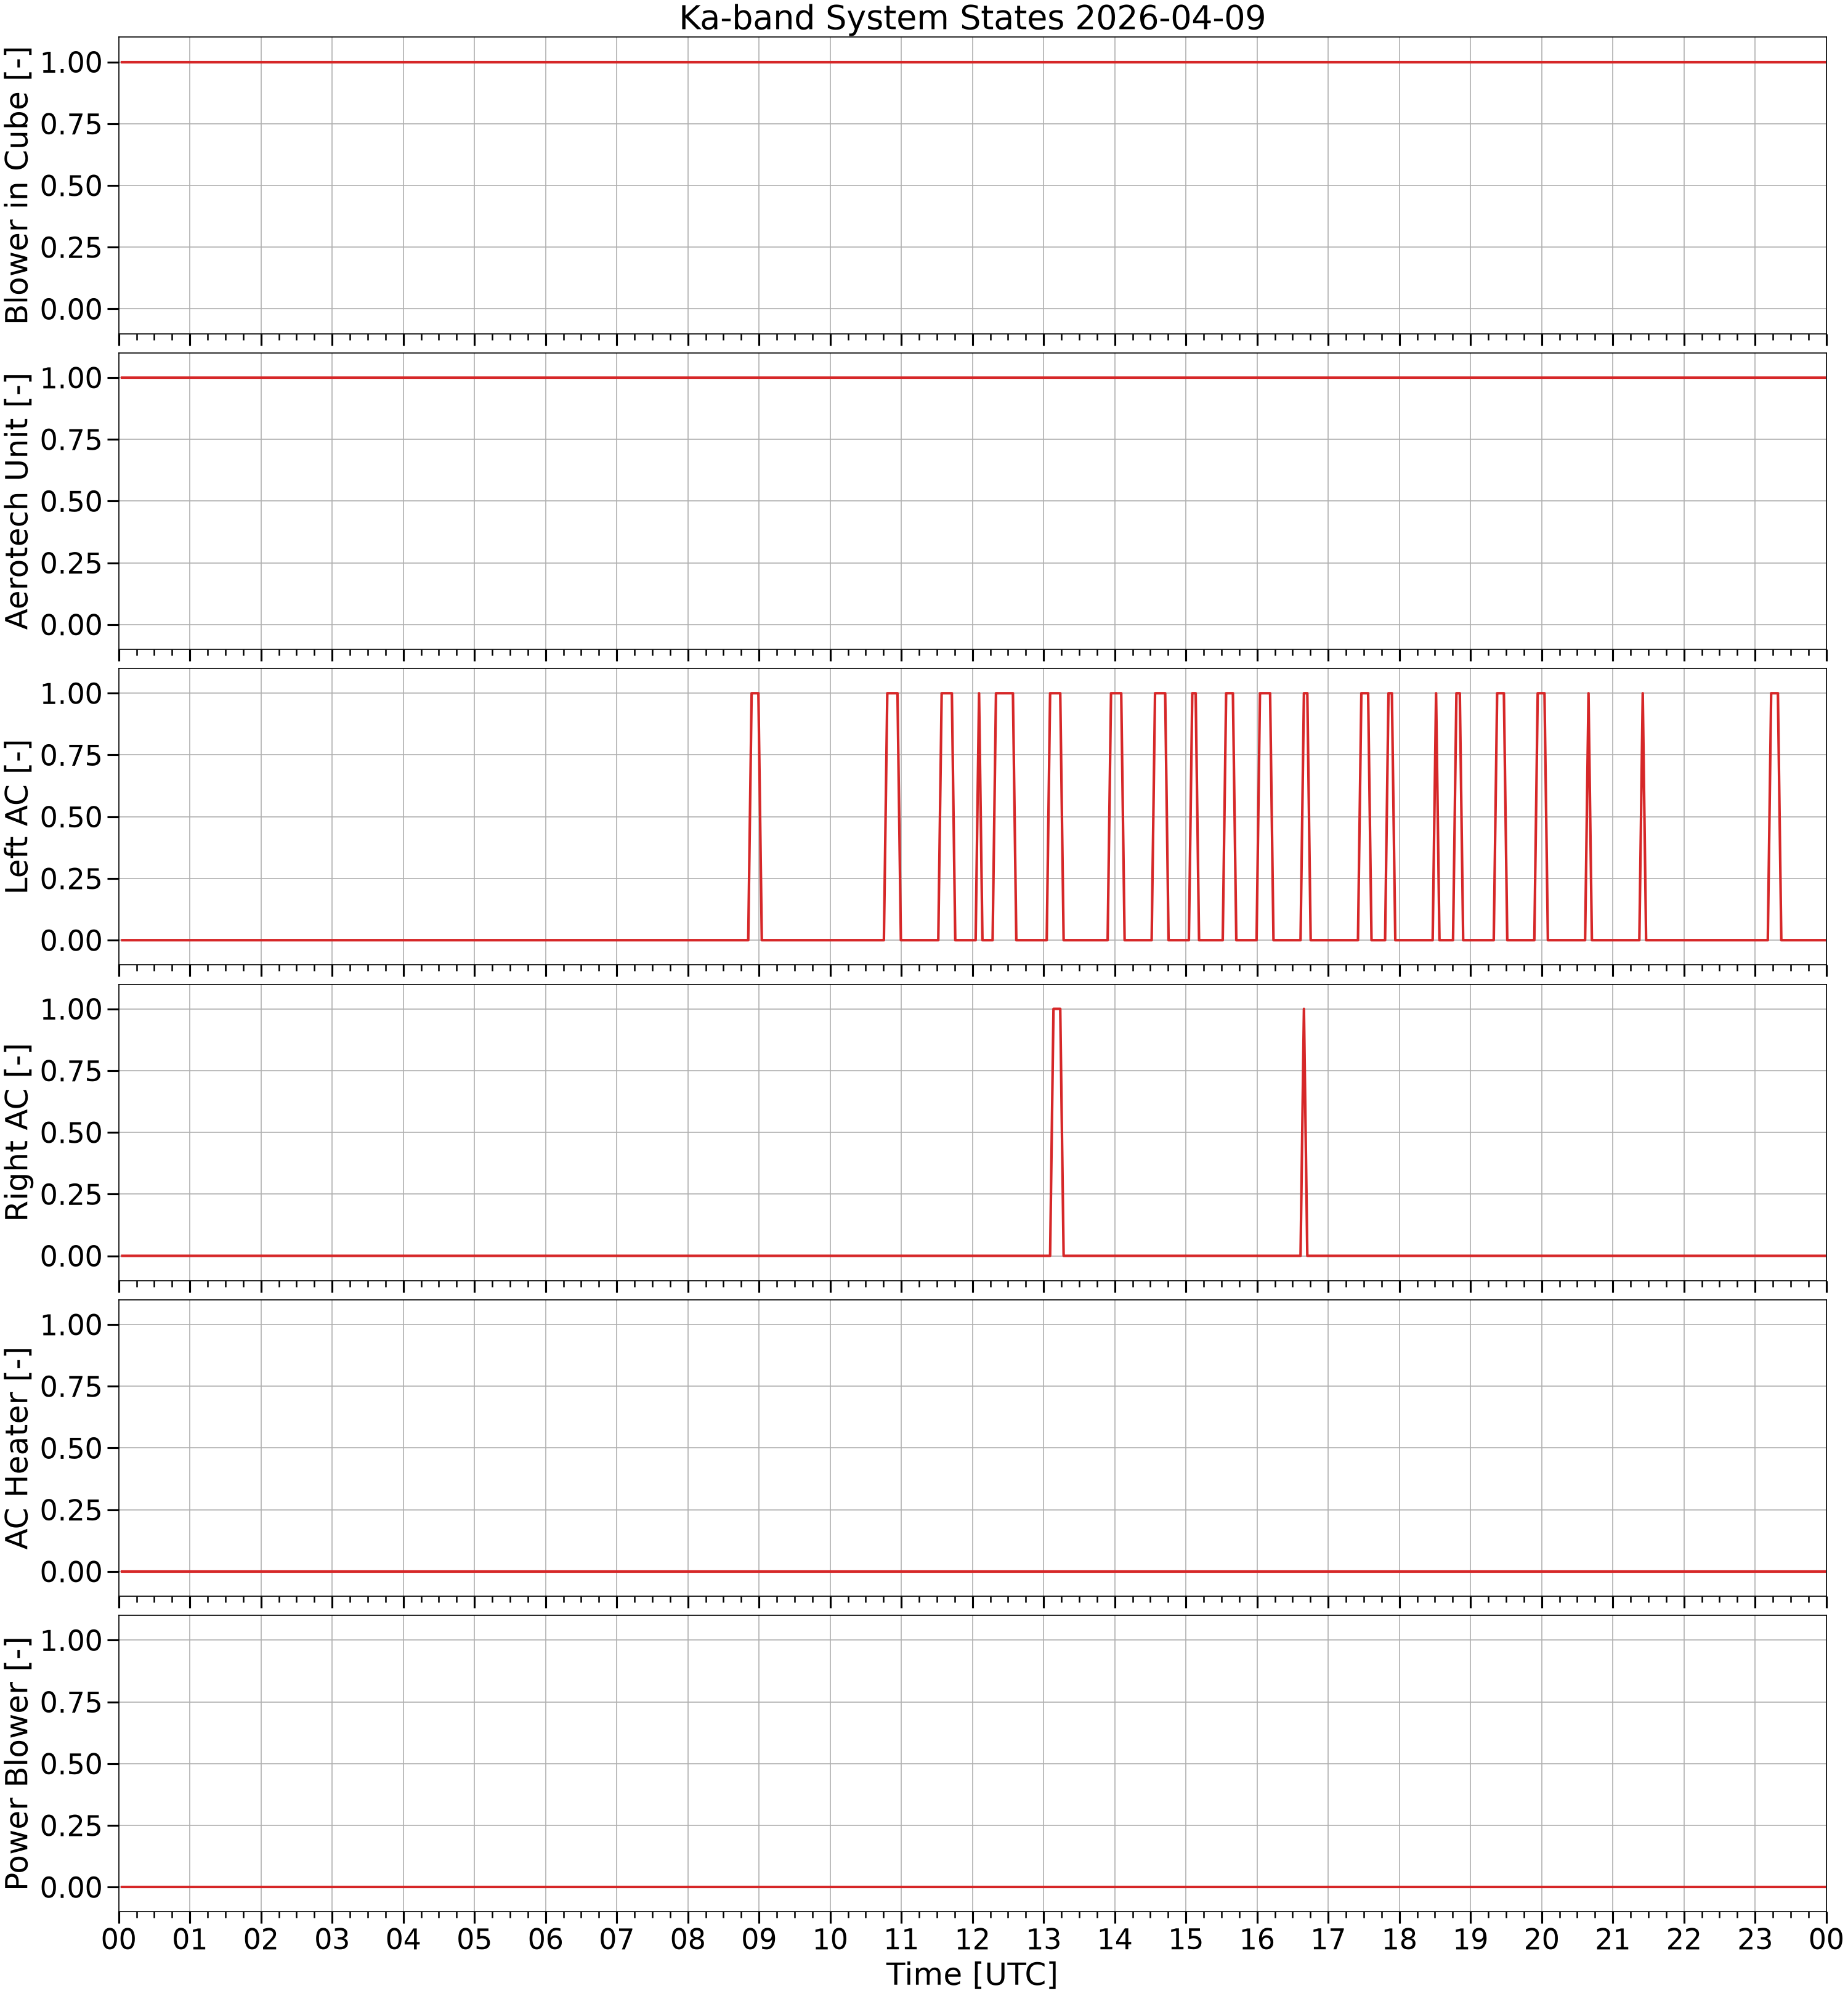The width and height of the screenshot is (1848, 1996).
Task: Click the 12 tick label on time axis
Action: 972,1939
